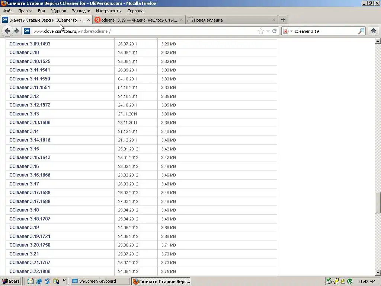Switch to the Yandex ccleaner 3.19 tab

click(139, 20)
